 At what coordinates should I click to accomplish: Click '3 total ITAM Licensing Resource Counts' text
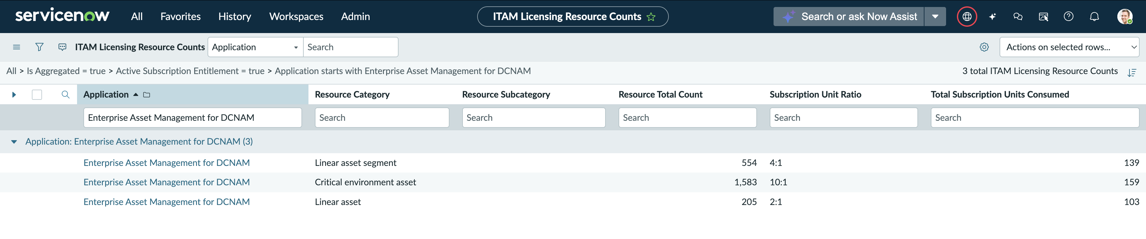pos(1040,71)
